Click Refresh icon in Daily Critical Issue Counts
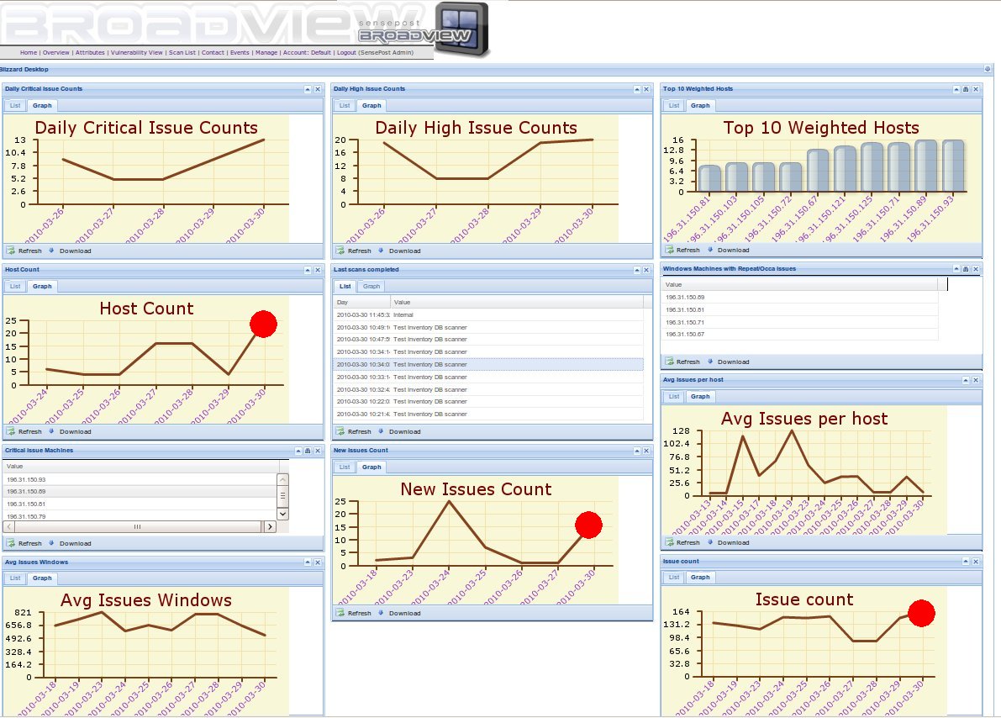The width and height of the screenshot is (1001, 718). [11, 251]
